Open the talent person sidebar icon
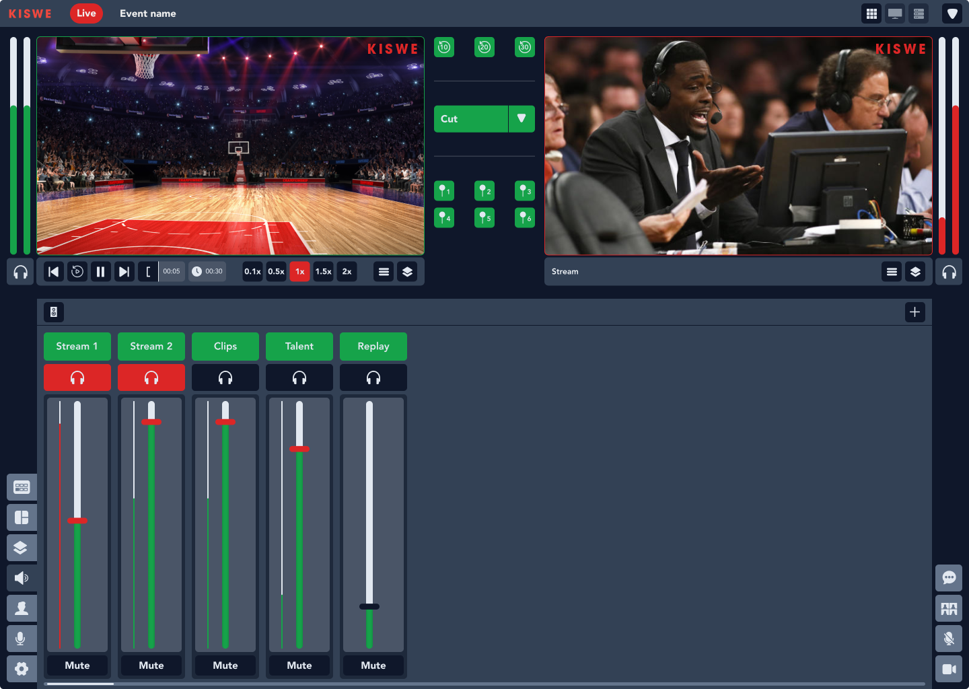Viewport: 969px width, 689px height. coord(22,608)
